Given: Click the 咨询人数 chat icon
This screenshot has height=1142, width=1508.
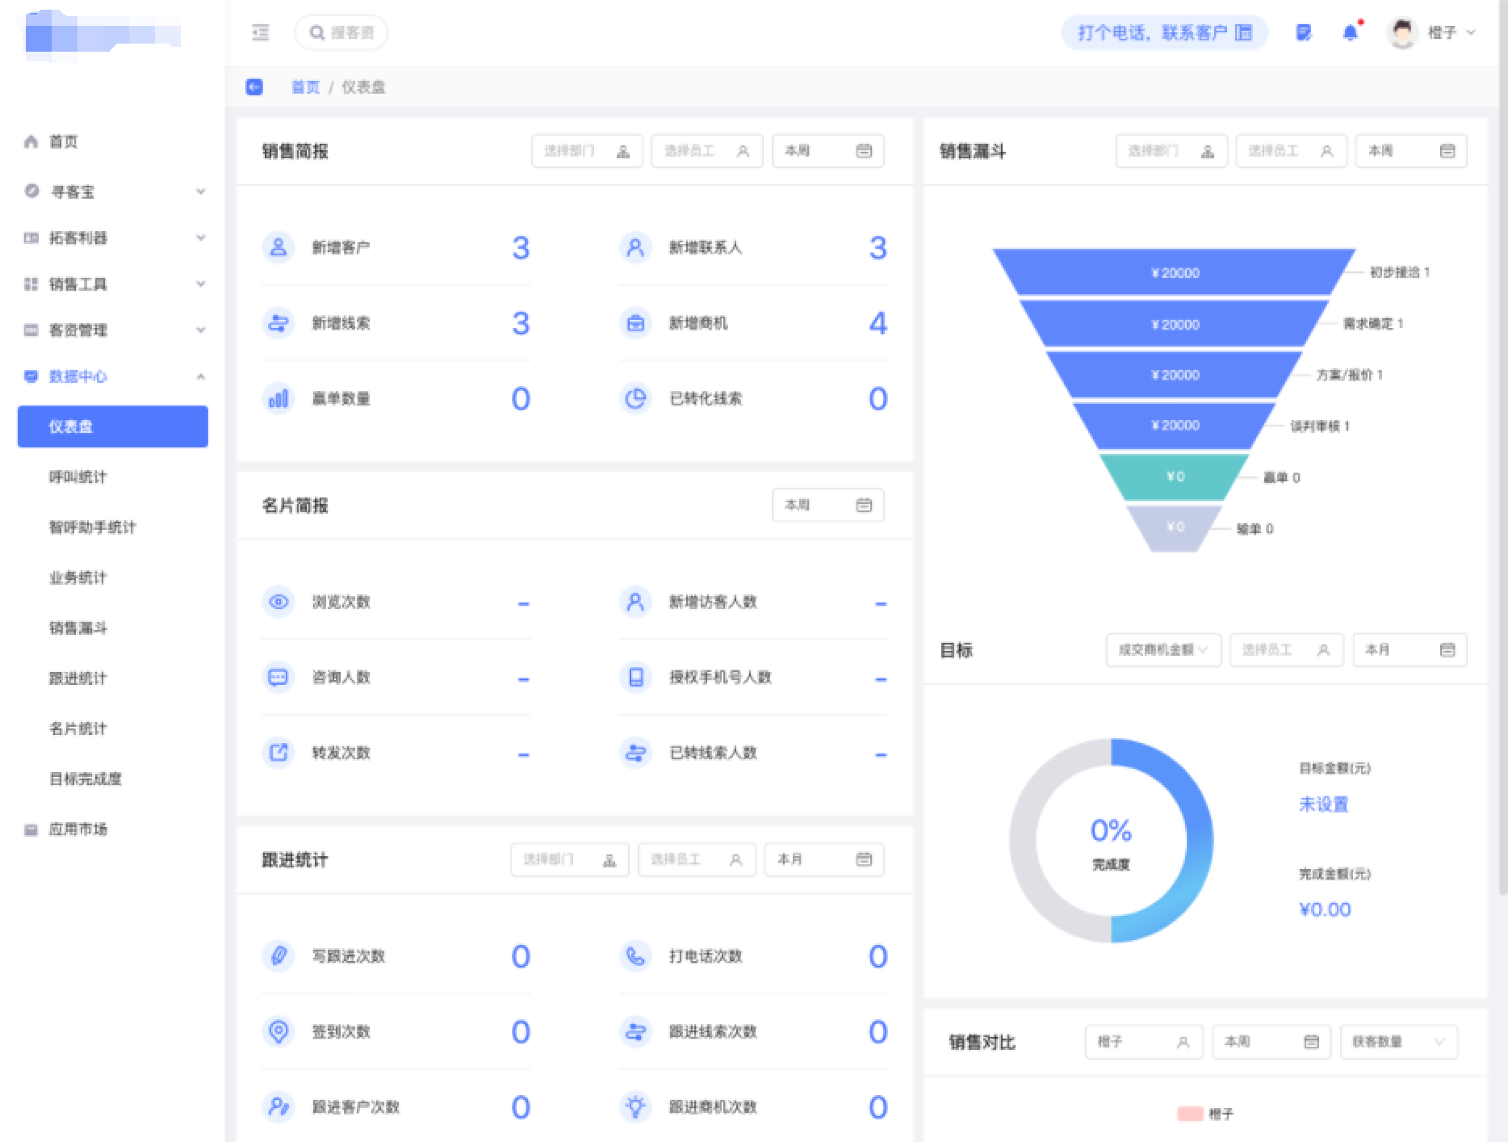Looking at the screenshot, I should point(279,677).
